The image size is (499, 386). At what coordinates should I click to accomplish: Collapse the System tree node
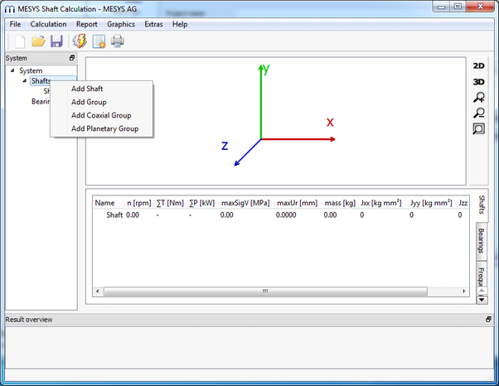click(12, 70)
